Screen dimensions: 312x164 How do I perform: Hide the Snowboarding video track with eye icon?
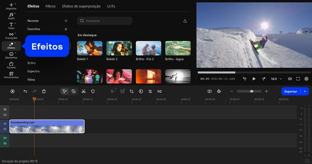coord(5,124)
